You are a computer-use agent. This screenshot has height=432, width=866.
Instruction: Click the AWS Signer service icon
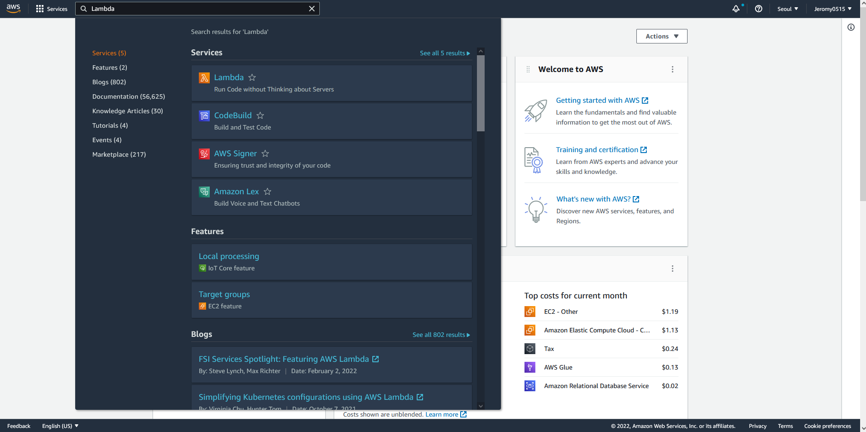[204, 154]
